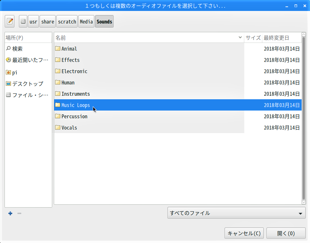Click the 場所(P) sidebar header
The width and height of the screenshot is (310, 243).
(28, 38)
